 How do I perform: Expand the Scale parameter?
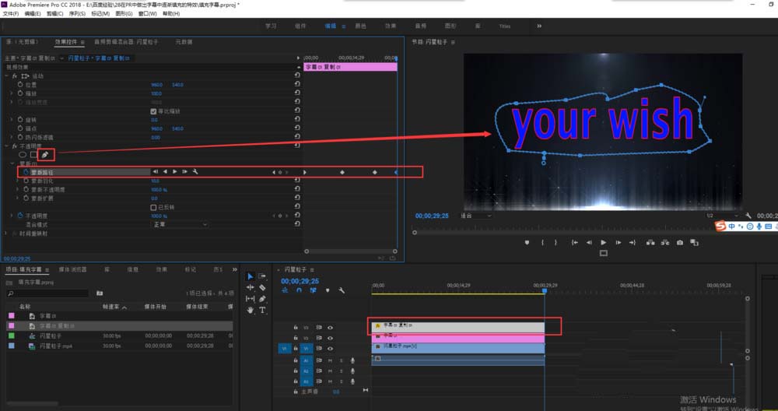[x=12, y=93]
